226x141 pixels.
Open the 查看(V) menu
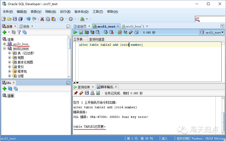point(36,12)
